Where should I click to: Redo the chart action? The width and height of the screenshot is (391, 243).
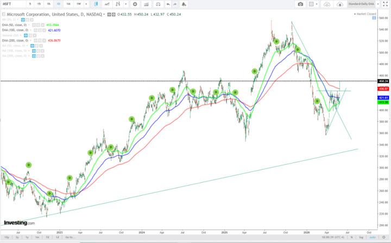[x=175, y=4]
